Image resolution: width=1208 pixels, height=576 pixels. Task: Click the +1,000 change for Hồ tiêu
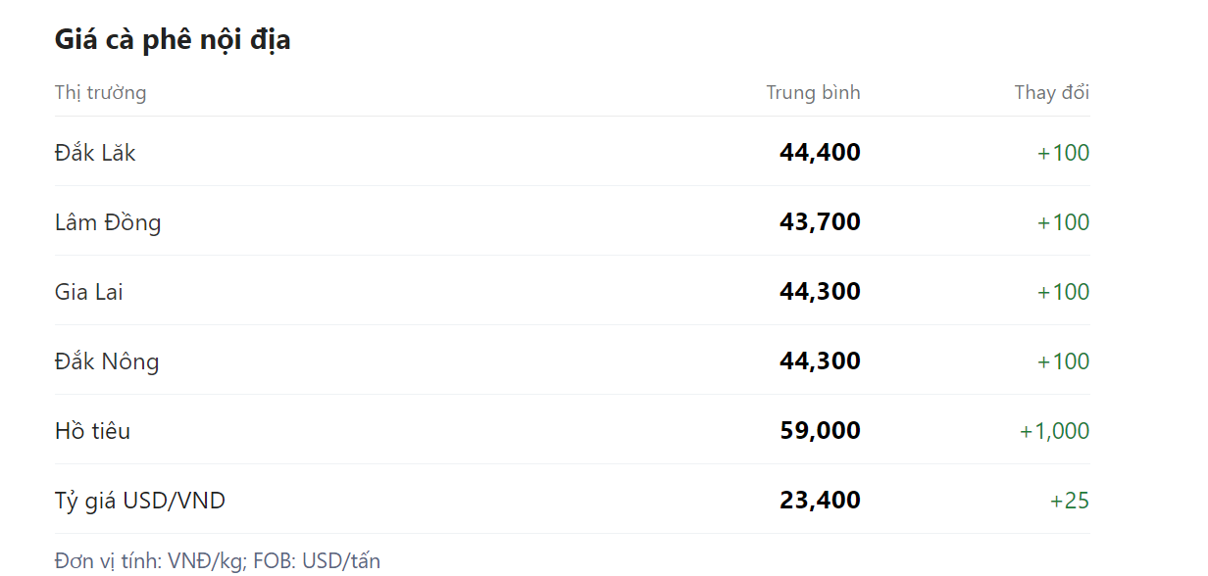coord(1054,431)
